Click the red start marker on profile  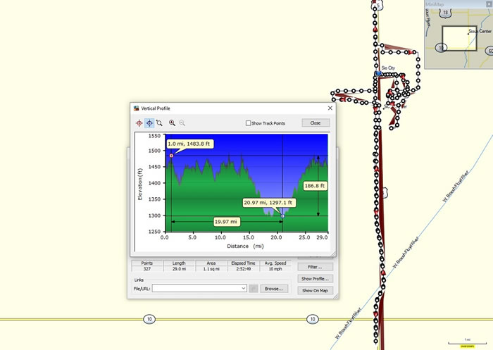tap(171, 156)
